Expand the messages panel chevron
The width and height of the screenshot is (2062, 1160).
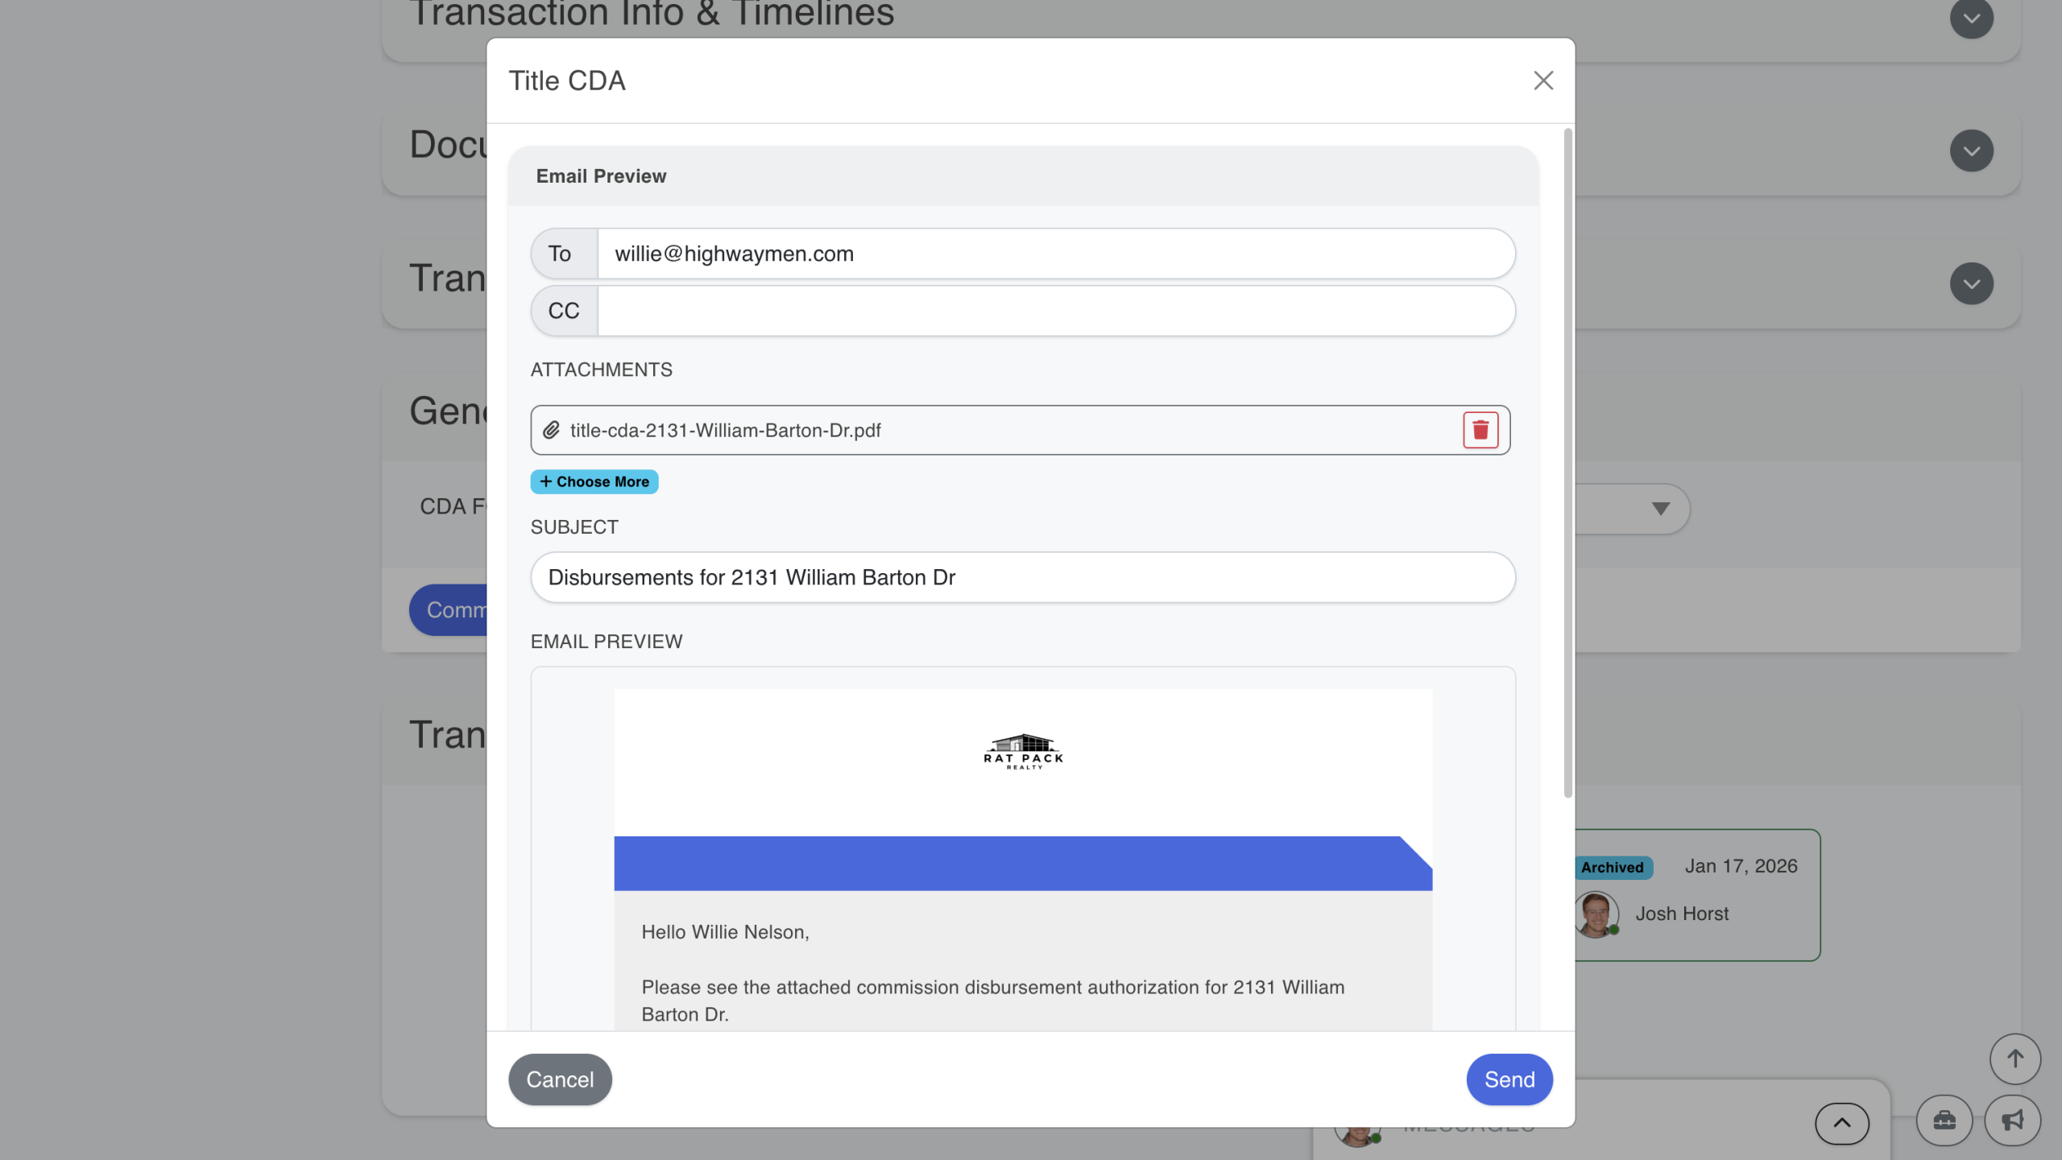pyautogui.click(x=1841, y=1123)
